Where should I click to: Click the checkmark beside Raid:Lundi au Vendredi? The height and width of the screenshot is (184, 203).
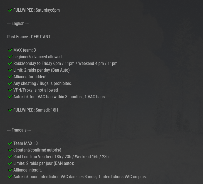(x=10, y=157)
